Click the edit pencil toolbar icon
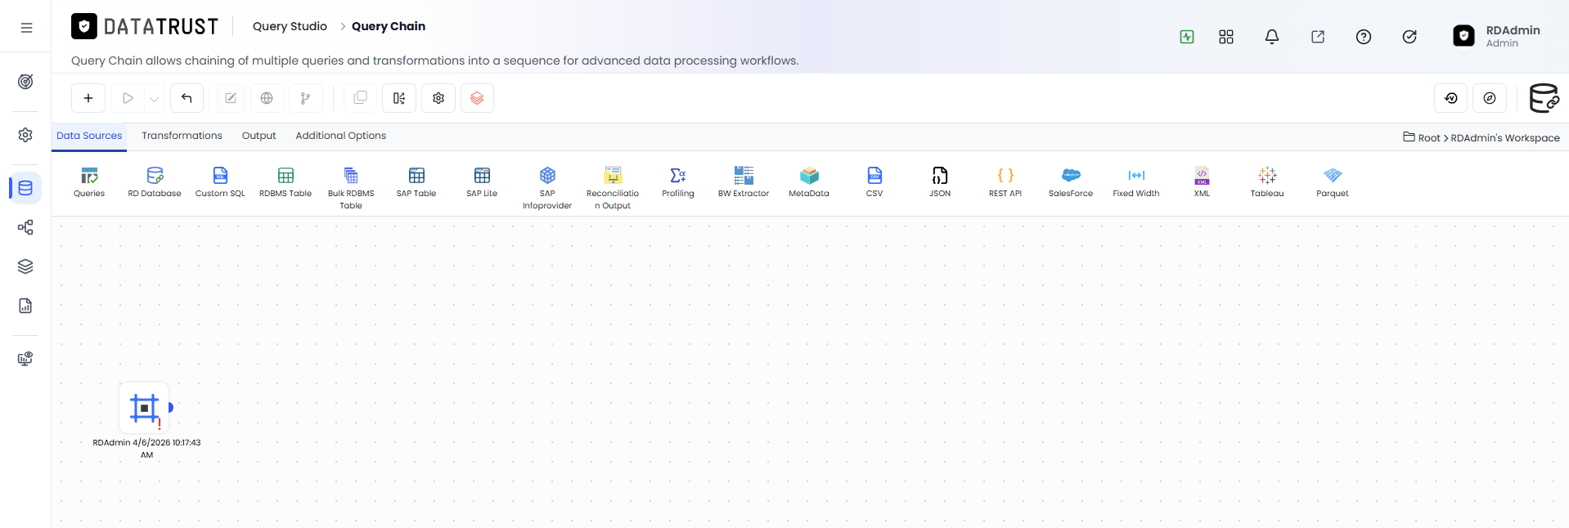 point(231,98)
